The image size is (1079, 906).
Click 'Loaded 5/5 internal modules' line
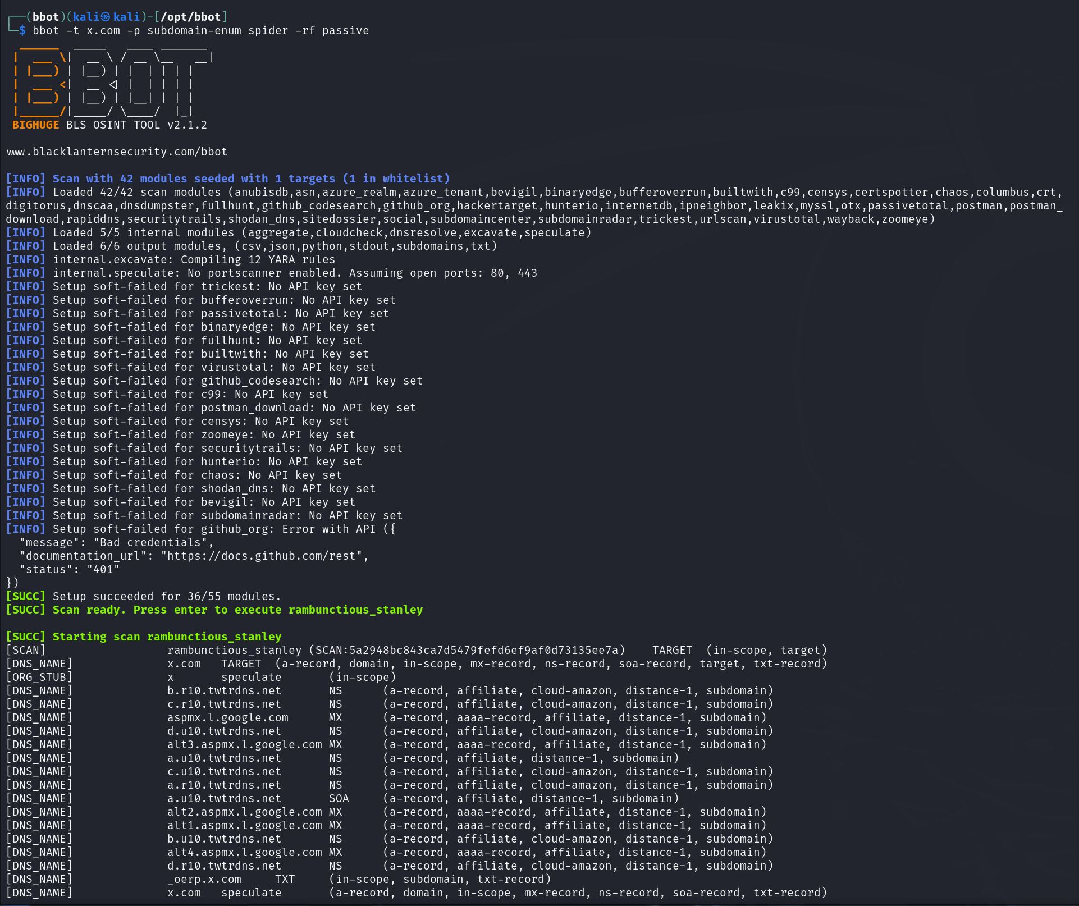[x=299, y=232]
